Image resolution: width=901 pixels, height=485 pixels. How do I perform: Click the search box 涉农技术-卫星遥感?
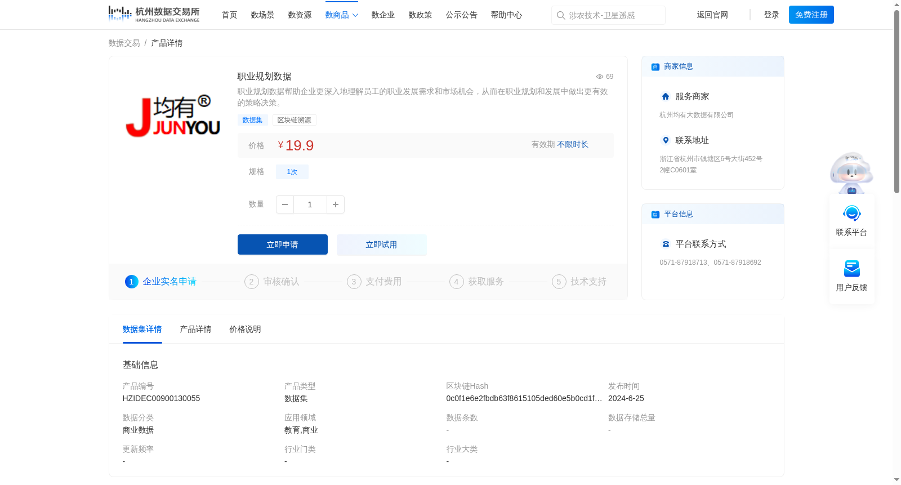pos(608,15)
